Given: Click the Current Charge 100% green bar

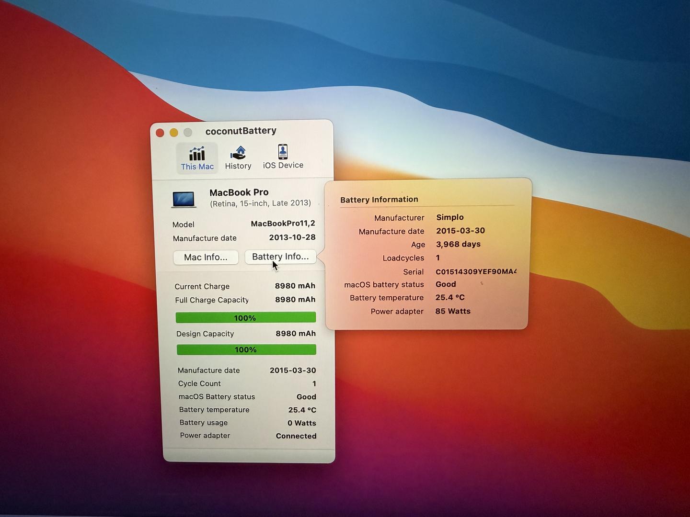Looking at the screenshot, I should tap(245, 318).
